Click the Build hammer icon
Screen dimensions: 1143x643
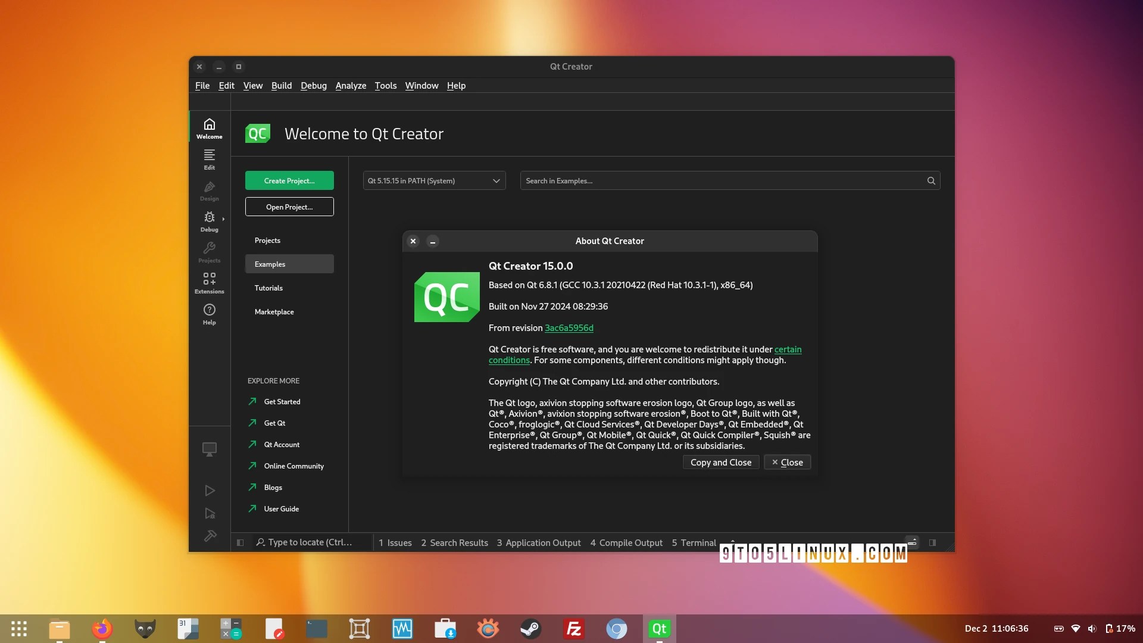coord(210,536)
